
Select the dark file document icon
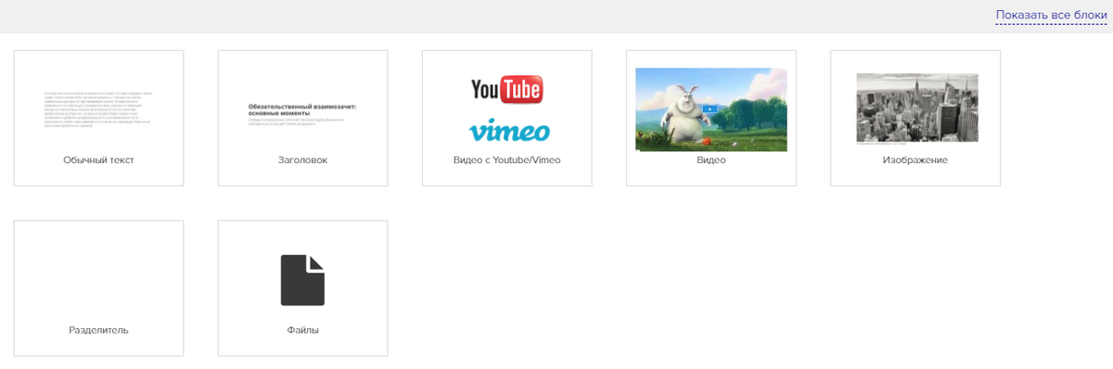(302, 280)
